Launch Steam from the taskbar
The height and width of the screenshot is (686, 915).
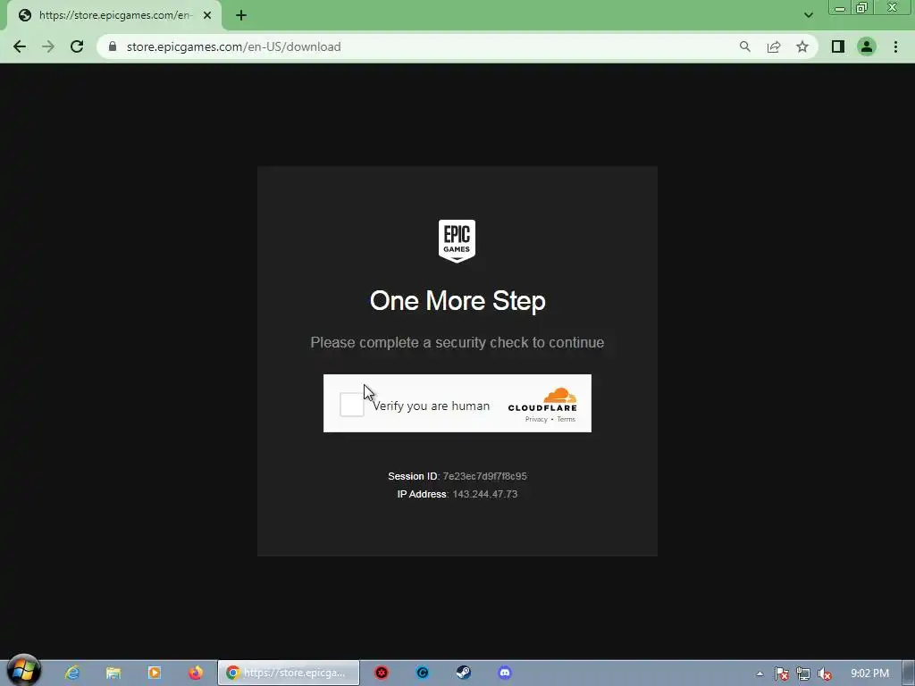point(464,673)
